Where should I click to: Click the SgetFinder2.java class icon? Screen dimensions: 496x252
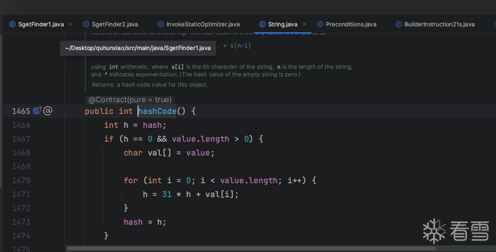[86, 24]
